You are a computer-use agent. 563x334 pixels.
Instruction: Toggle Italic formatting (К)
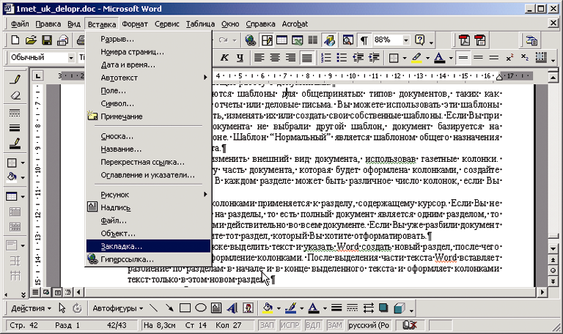224,57
